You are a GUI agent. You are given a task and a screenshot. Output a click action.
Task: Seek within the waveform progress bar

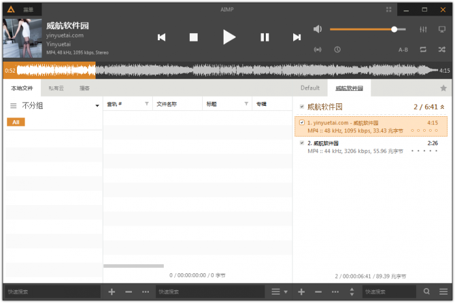(x=227, y=70)
